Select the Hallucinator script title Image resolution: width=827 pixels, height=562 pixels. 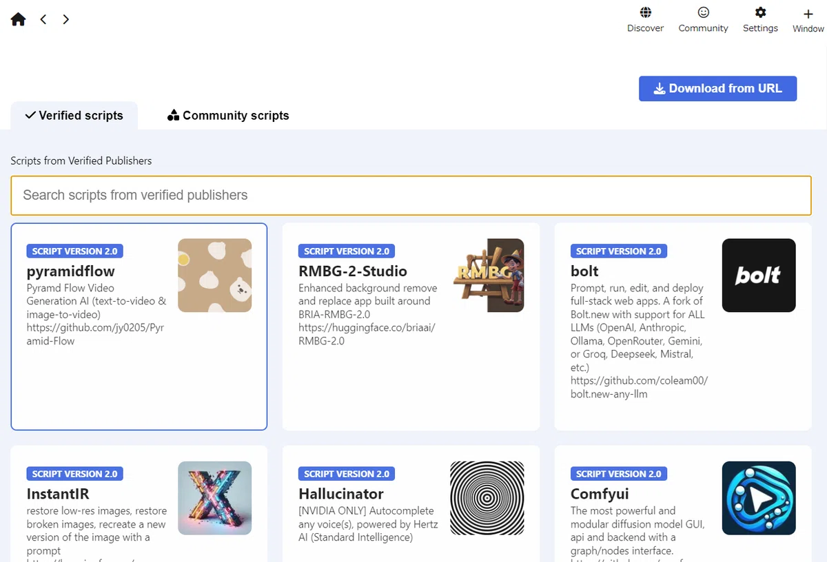coord(341,494)
